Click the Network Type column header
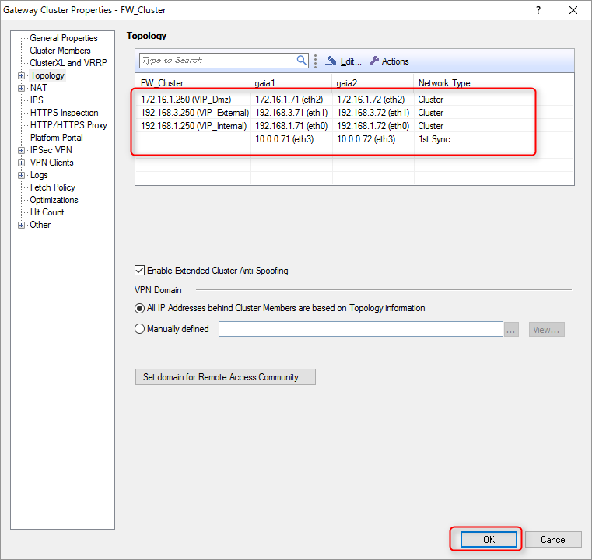 pos(493,83)
